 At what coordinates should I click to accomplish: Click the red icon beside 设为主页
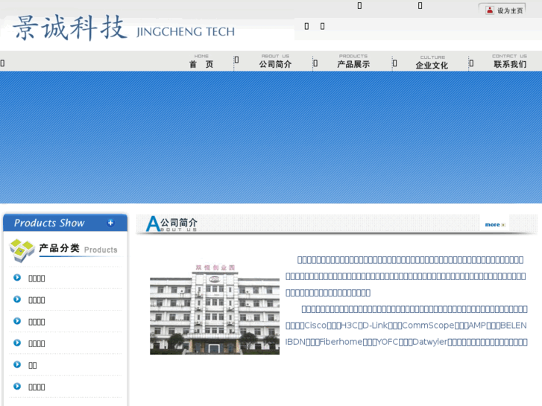489,10
